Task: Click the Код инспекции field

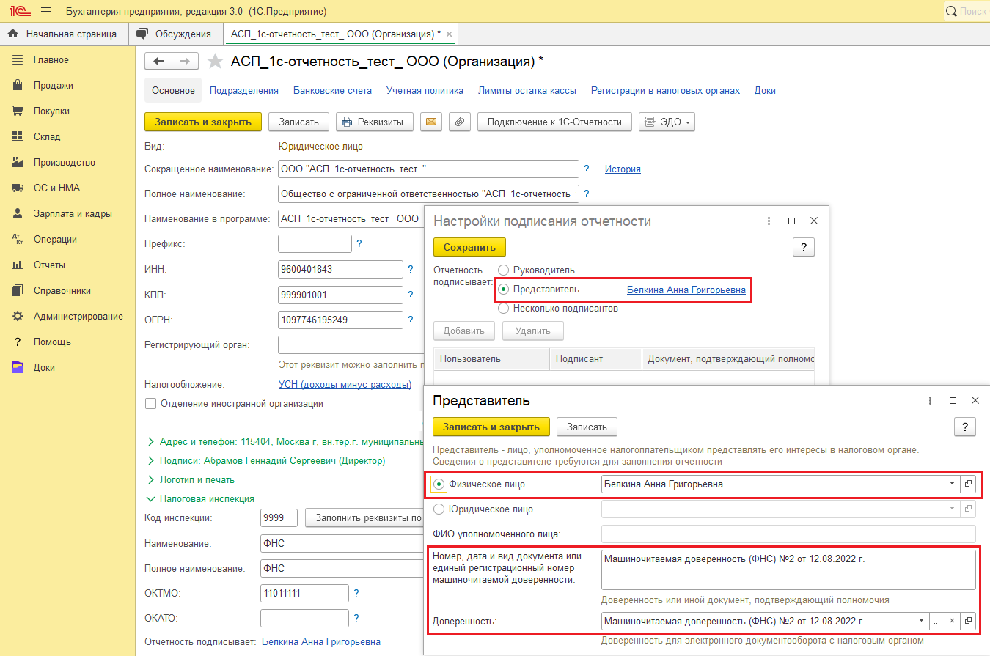Action: [279, 518]
